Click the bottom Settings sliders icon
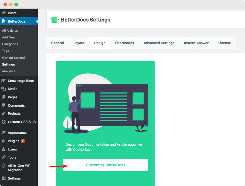 [x=4, y=178]
